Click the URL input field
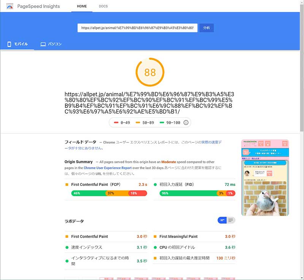Screen dimensions: 304x280 pos(137,28)
